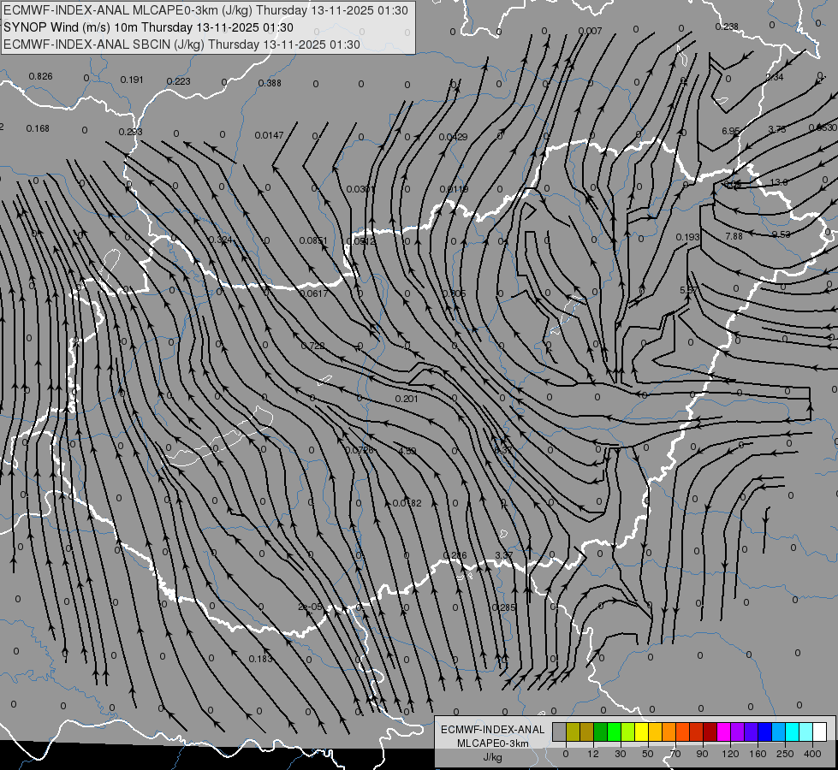Pick the magenta swatch in the color scale

click(724, 731)
